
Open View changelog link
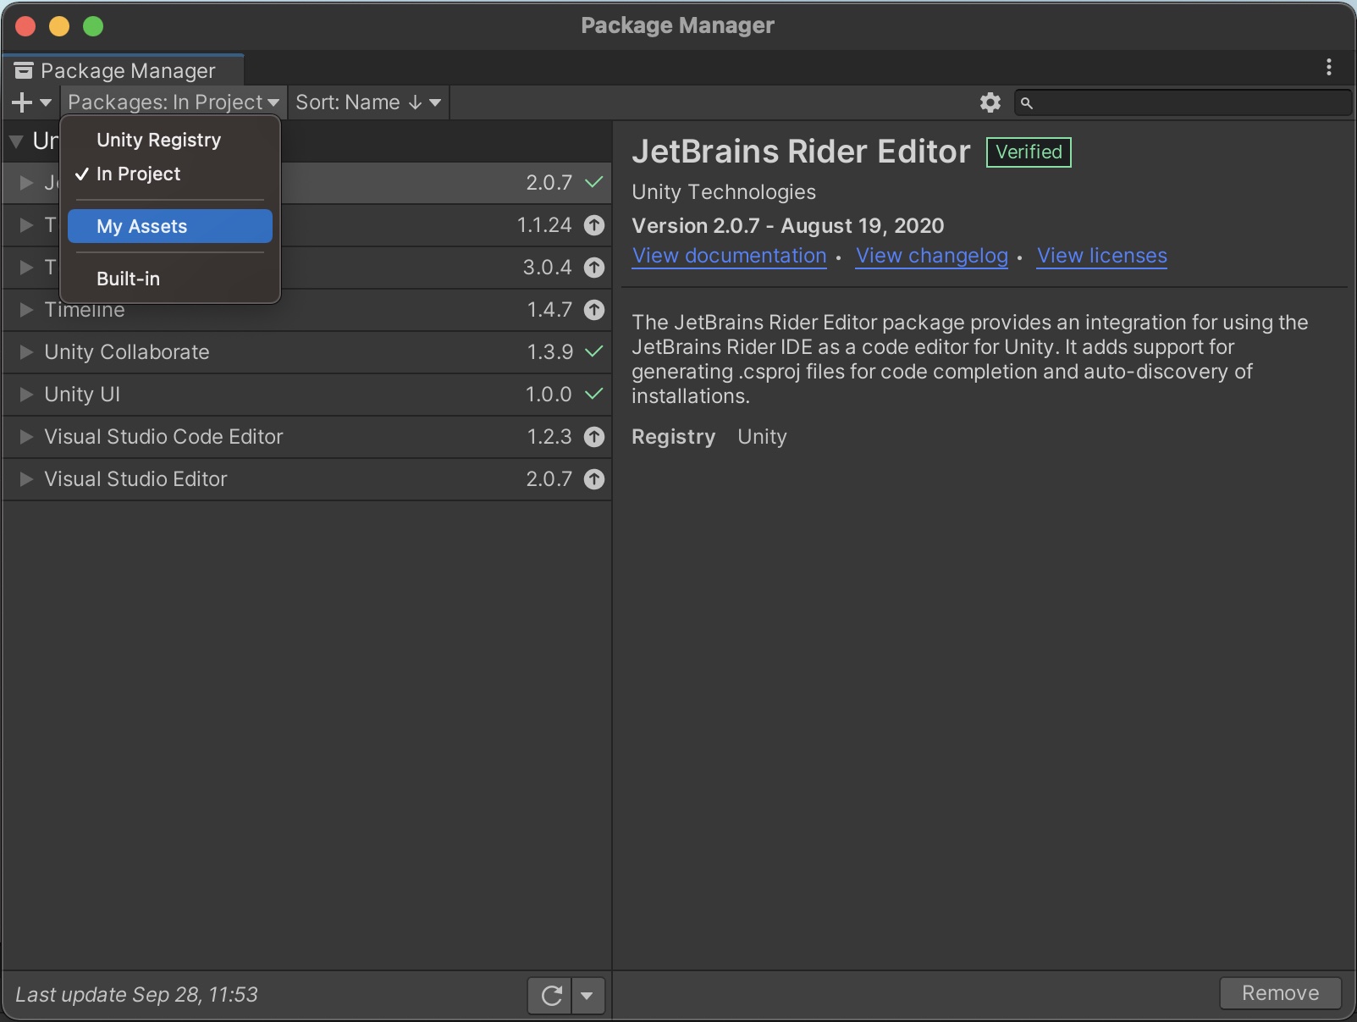coord(932,256)
